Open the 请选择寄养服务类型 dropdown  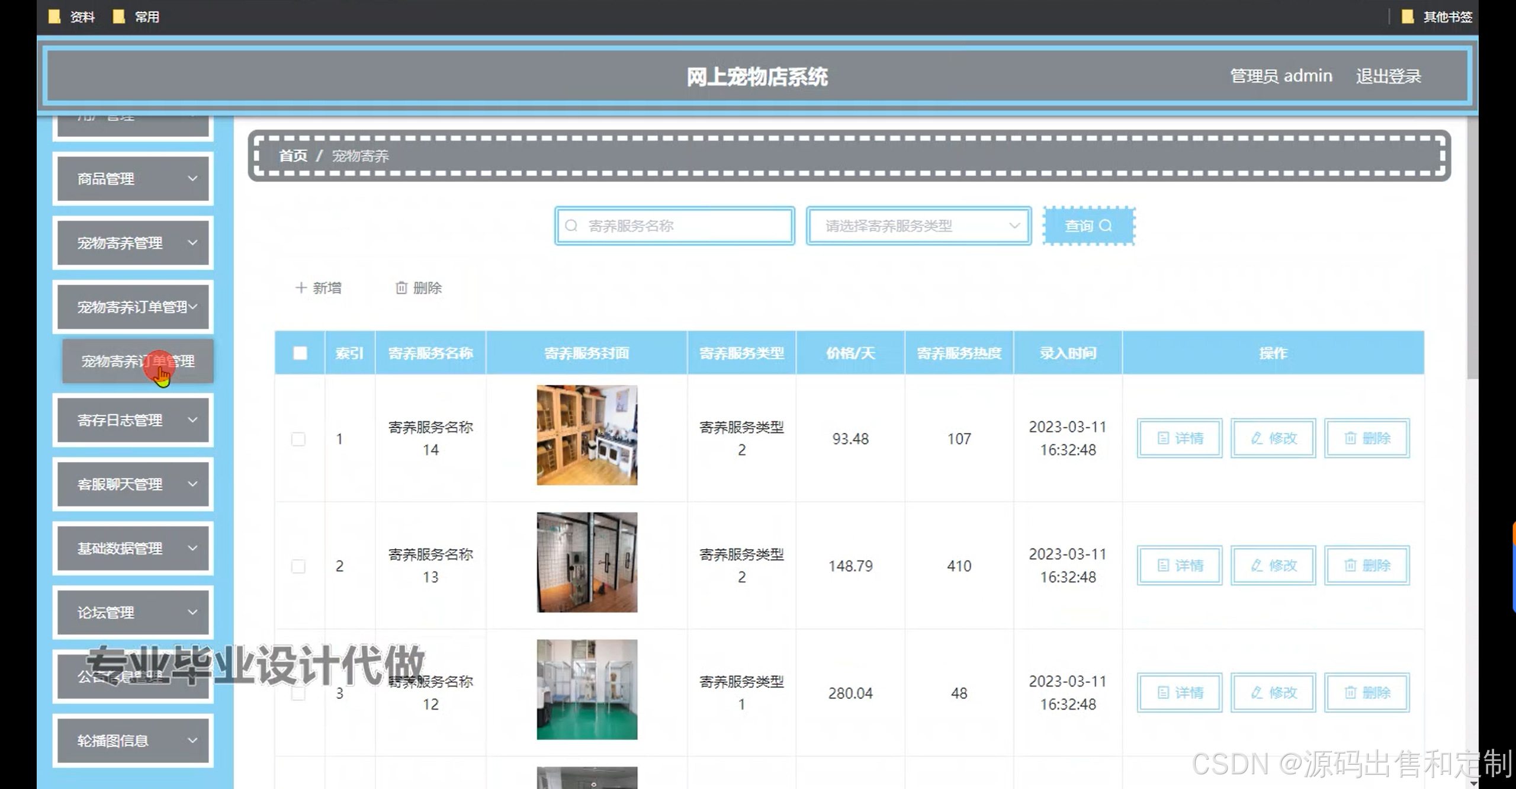918,226
